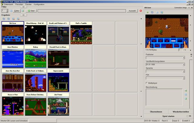Click the Master-DB: Lesen und Schreiben status
194x123 pixels.
(x=14, y=121)
